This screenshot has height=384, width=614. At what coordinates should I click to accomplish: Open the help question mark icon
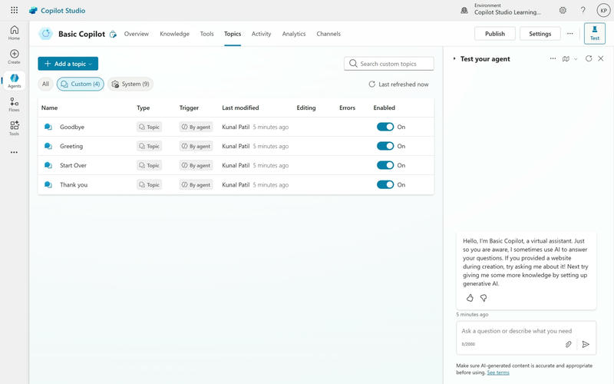(x=583, y=10)
